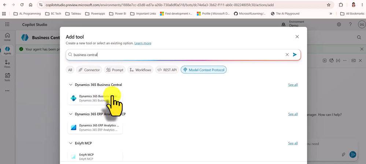Collapse Dynamics 365 ERP Analytics group
Viewport: 366px width, 164px height.
click(x=71, y=114)
